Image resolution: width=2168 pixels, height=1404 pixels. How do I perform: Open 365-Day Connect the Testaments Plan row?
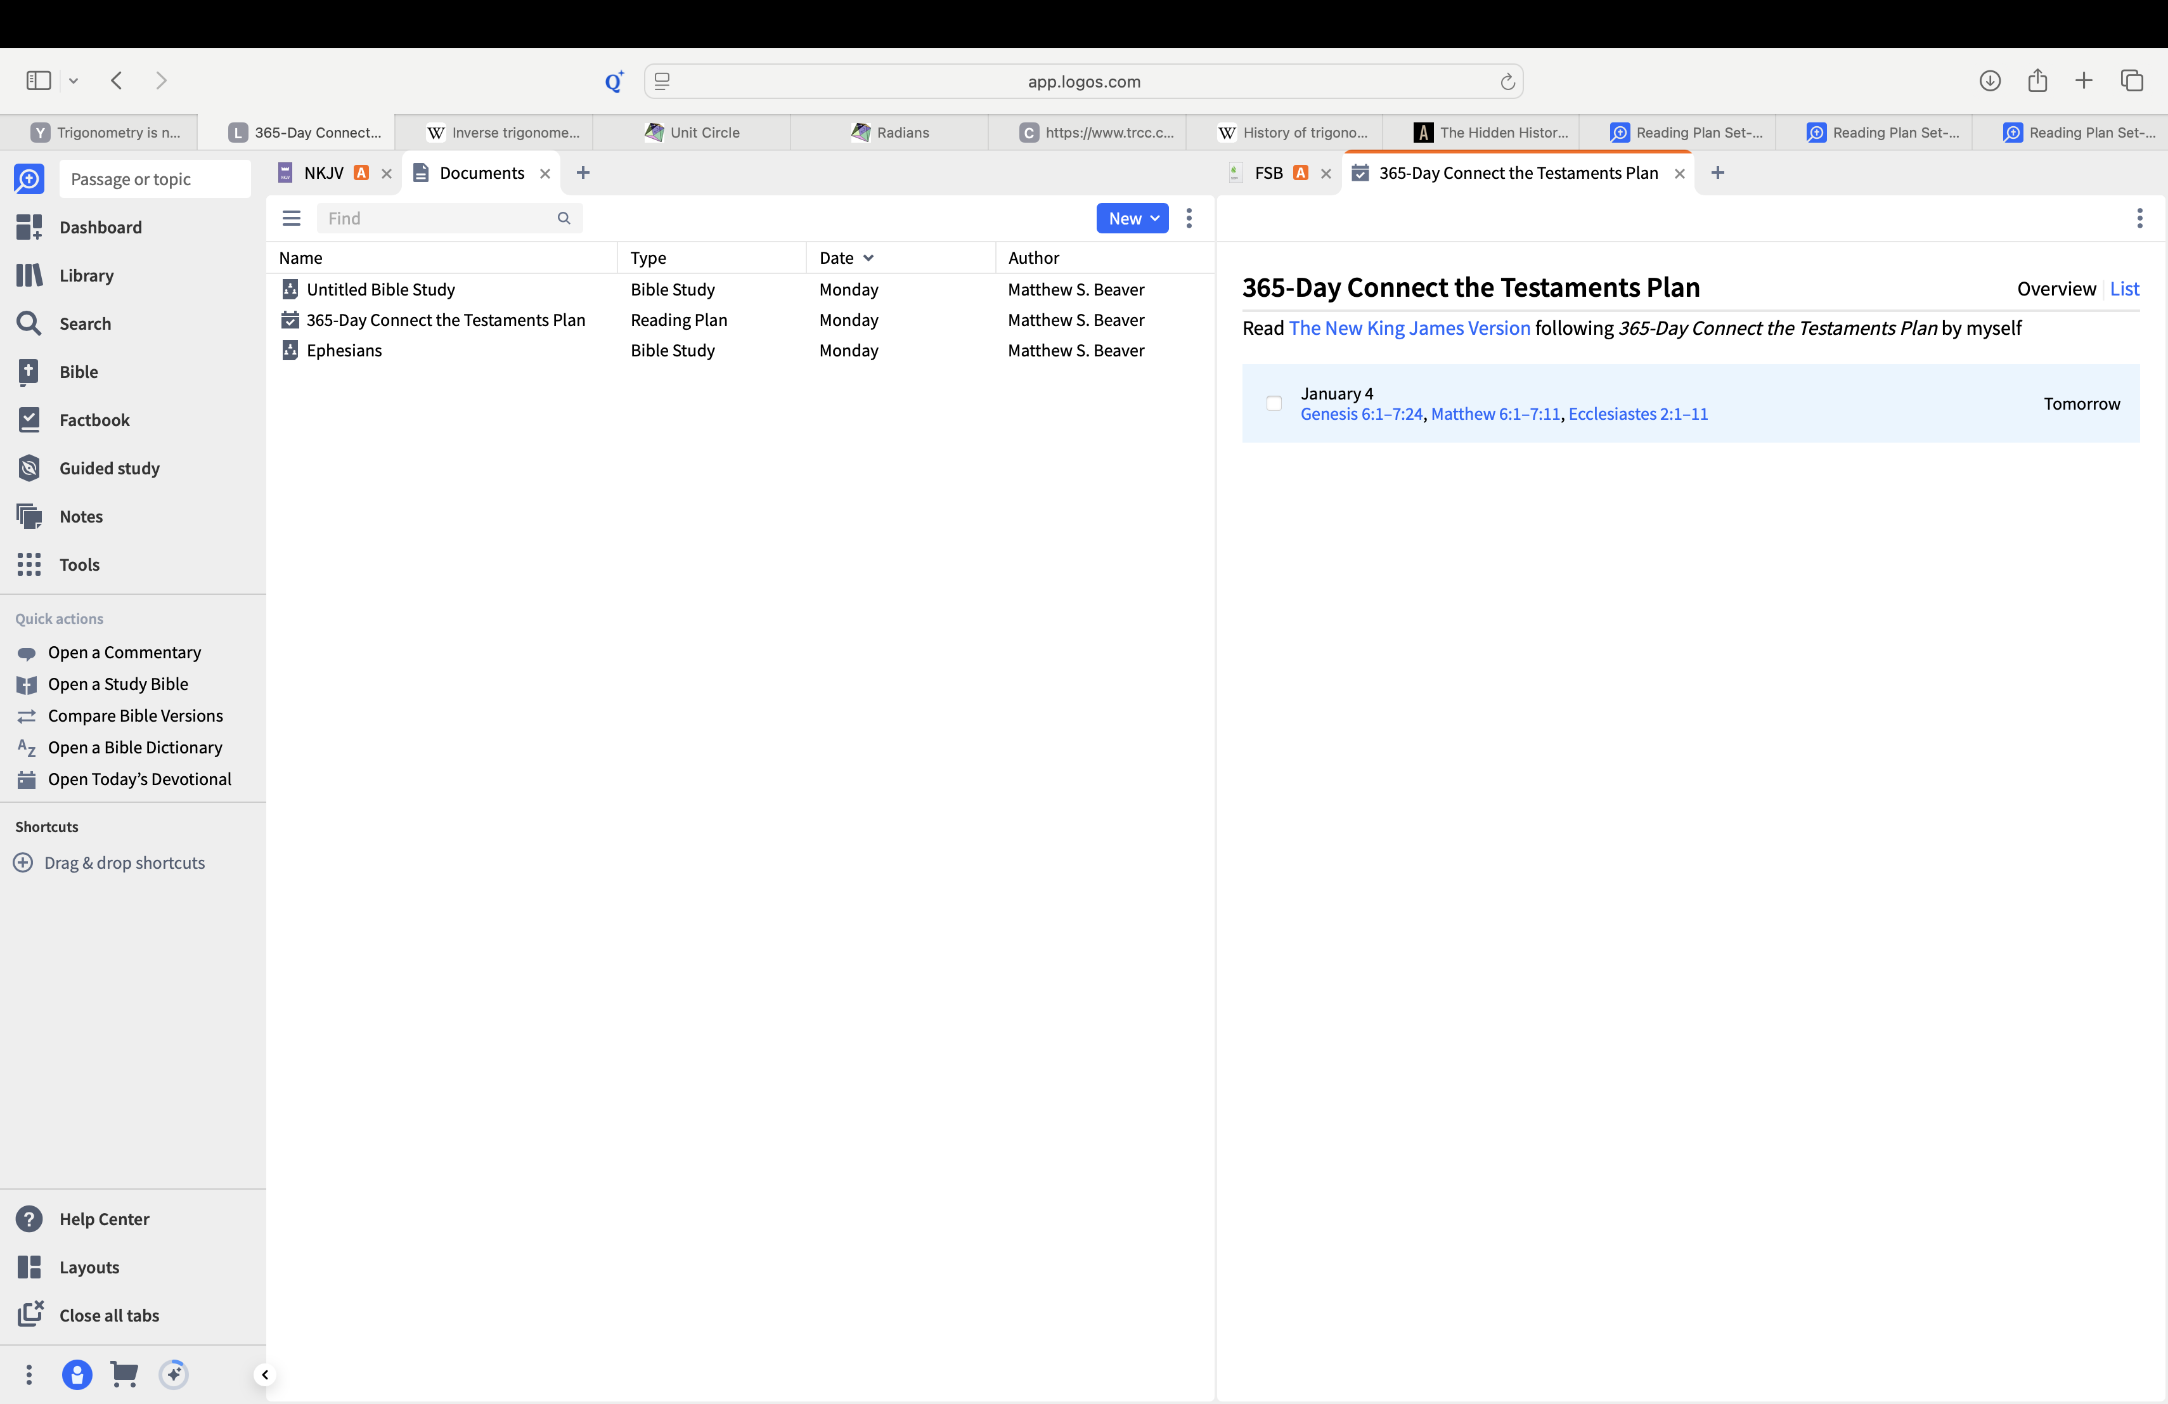(740, 320)
